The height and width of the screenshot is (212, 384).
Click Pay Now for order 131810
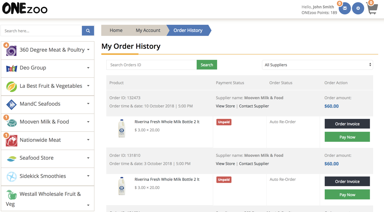coord(347,195)
